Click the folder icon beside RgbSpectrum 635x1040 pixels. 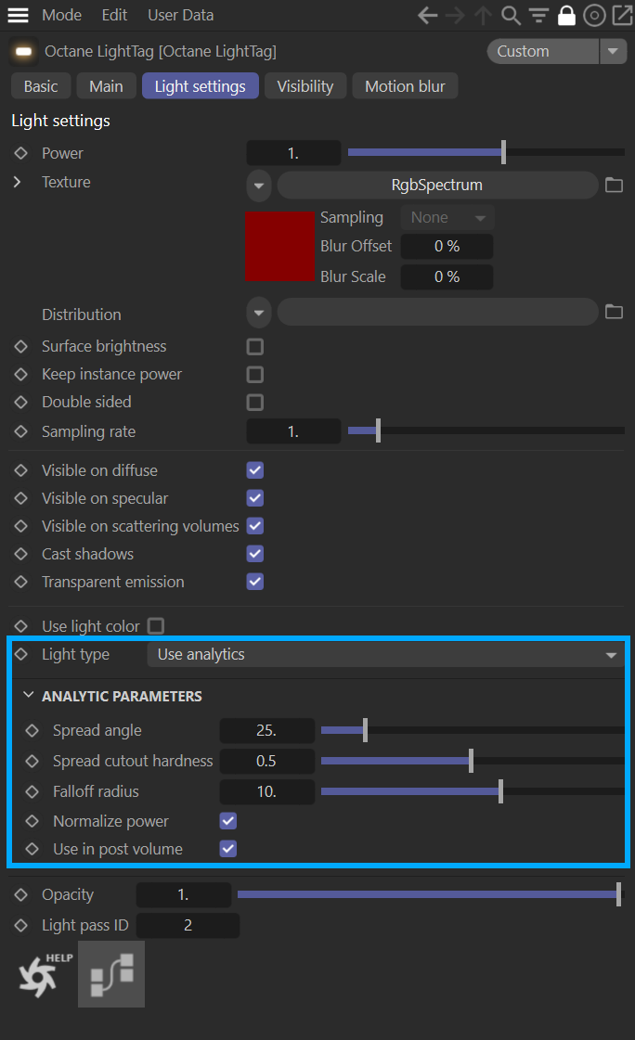coord(614,185)
